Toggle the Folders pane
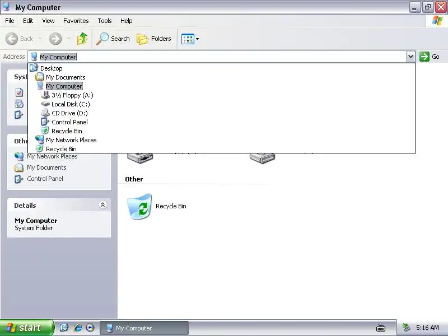 tap(154, 39)
